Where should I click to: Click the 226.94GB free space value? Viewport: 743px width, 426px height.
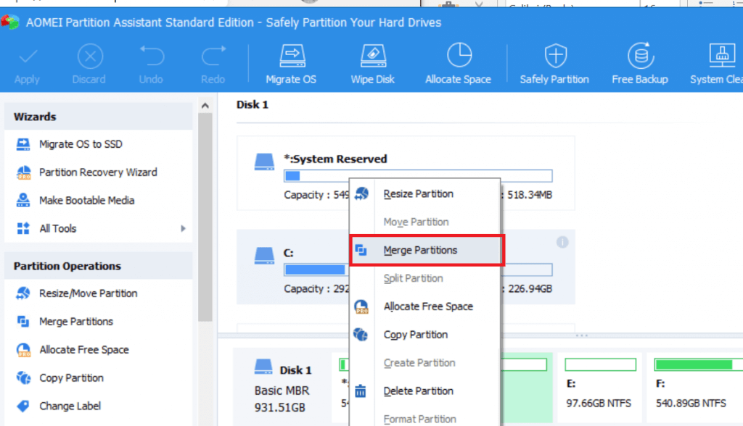[x=530, y=289]
